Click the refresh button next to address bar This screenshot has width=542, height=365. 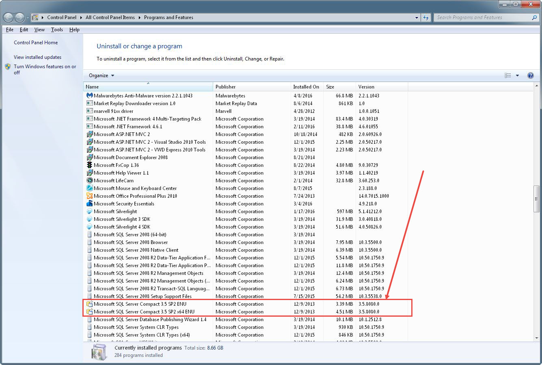(x=425, y=17)
